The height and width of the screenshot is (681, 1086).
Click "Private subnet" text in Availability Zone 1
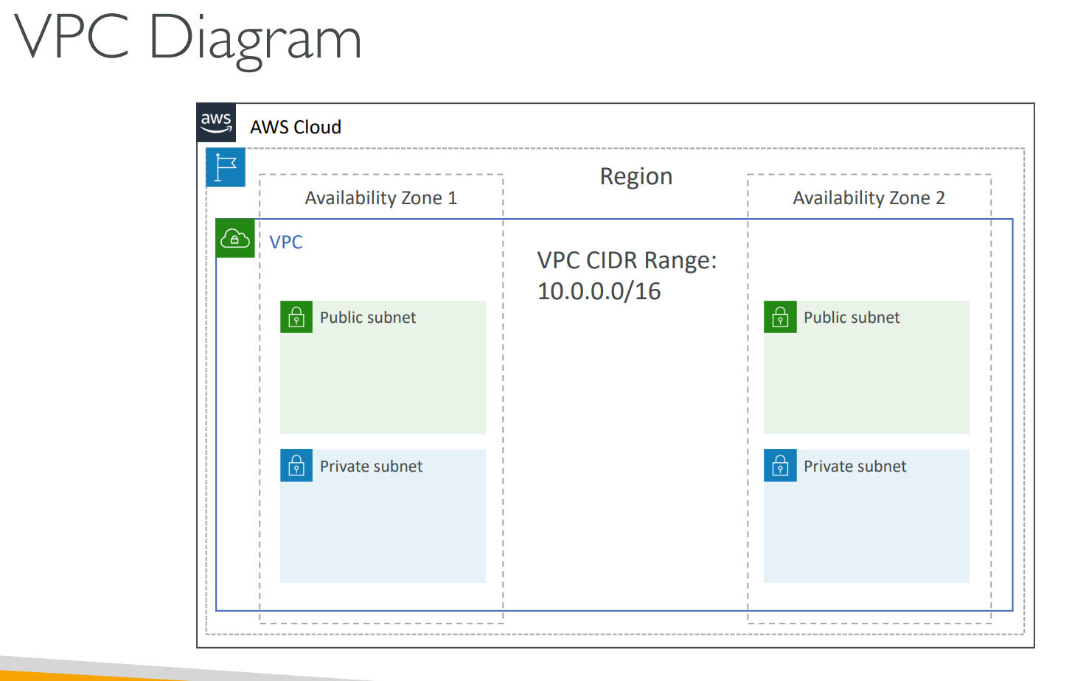pyautogui.click(x=371, y=467)
